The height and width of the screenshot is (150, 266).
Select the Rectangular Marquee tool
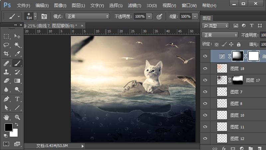point(6,36)
